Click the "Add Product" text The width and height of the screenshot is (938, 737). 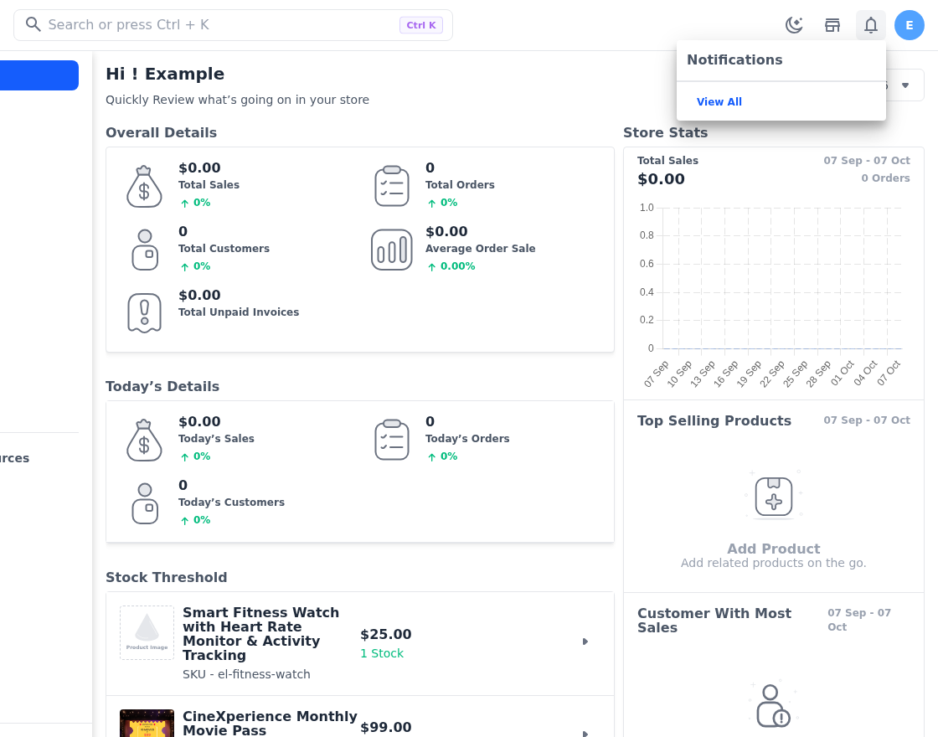(774, 549)
